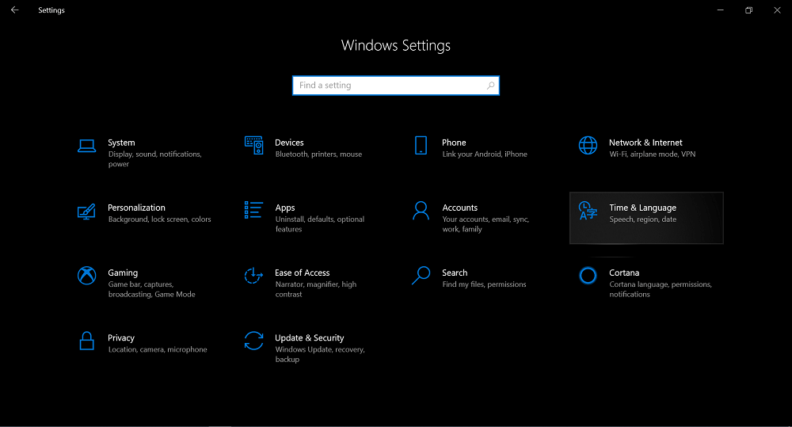792x427 pixels.
Task: Open the Privacy padlock icon
Action: 87,341
